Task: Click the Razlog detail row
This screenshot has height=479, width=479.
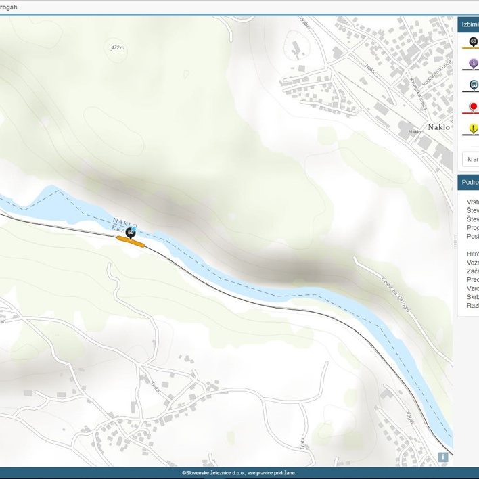Action: pos(473,306)
